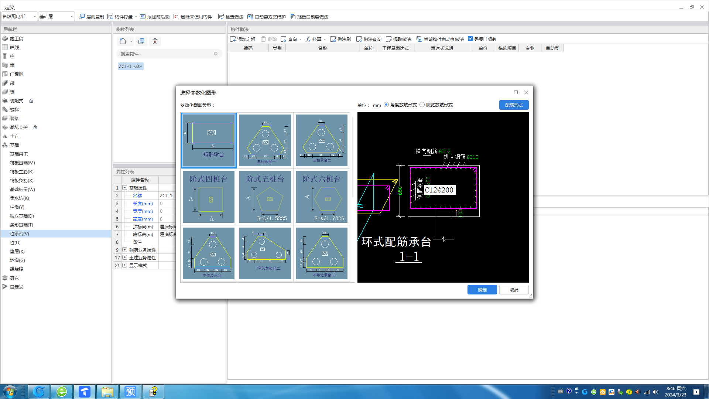Collapse the 基础属性 group
The width and height of the screenshot is (709, 399).
pos(124,188)
